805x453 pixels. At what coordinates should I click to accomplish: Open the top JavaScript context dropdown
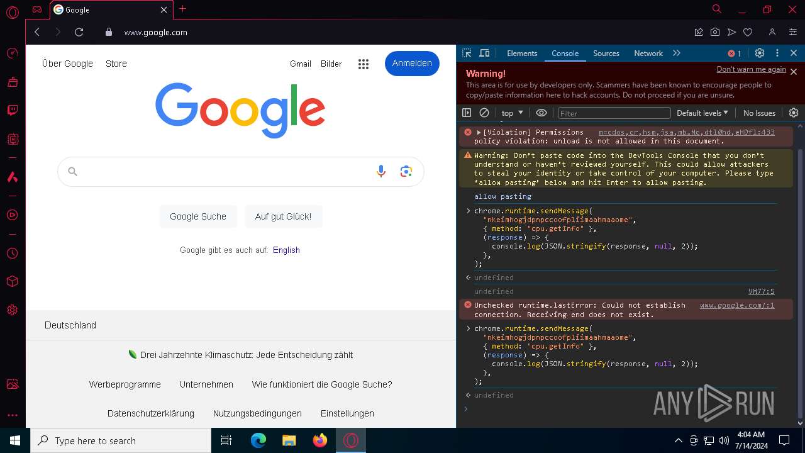coord(512,113)
